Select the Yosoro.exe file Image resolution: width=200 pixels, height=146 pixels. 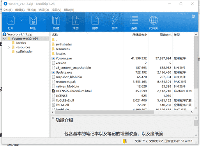click(x=64, y=58)
